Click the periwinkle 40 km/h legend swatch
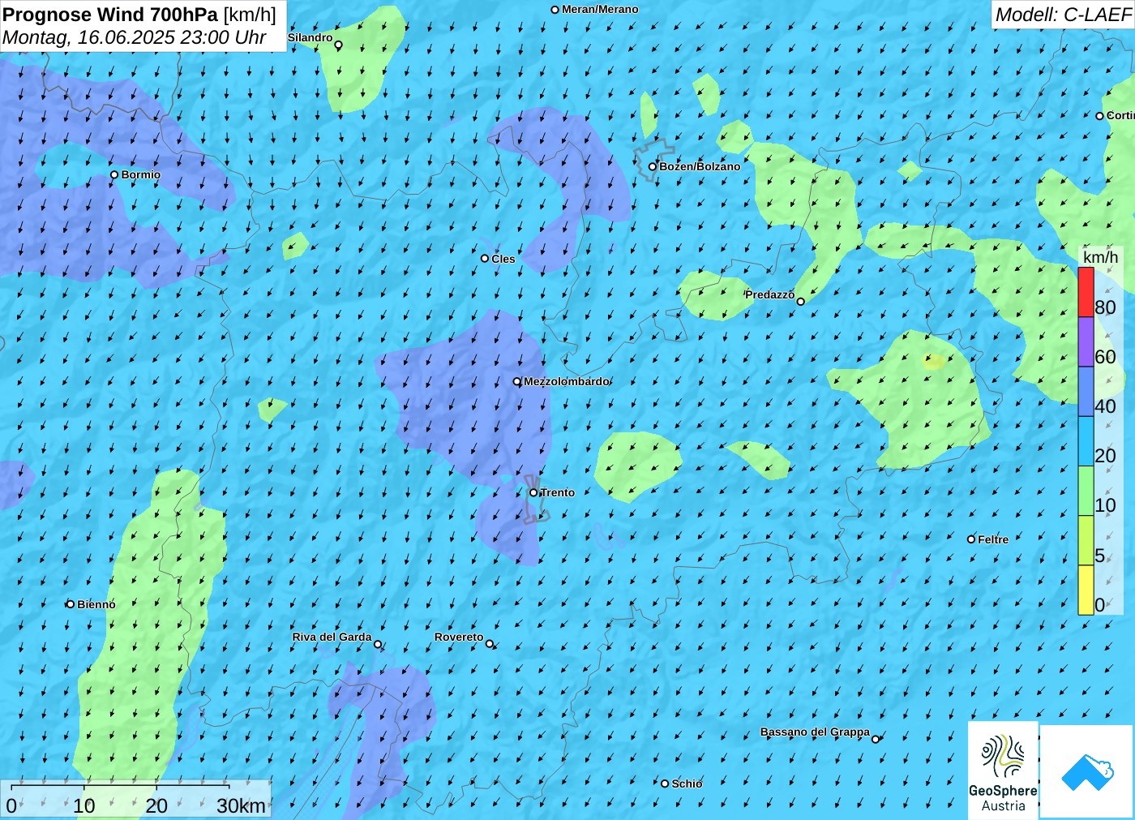1135x820 pixels. click(1086, 391)
